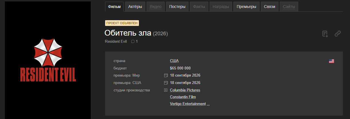This screenshot has height=119, width=350.
Task: Click the calendar icon beside премьера: Мир
Action: pos(166,75)
